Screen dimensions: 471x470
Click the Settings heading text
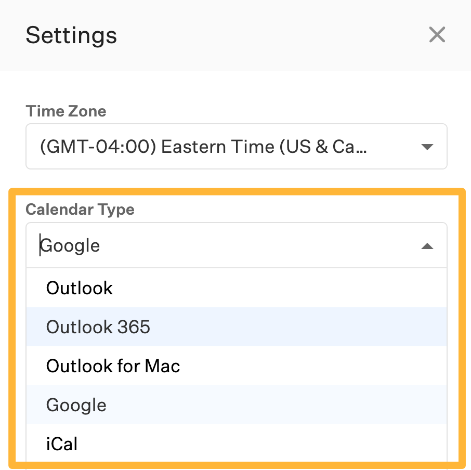point(71,35)
